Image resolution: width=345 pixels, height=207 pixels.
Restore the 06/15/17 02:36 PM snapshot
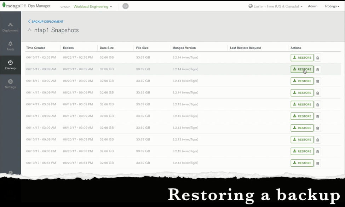302,58
